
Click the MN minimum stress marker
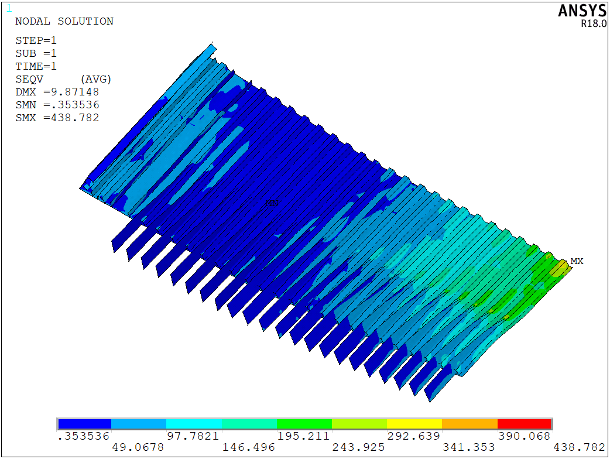272,203
